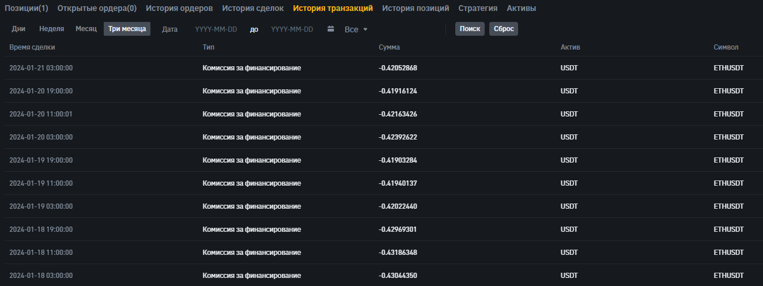Click amount -0.41916124
Image resolution: width=763 pixels, height=286 pixels.
398,91
